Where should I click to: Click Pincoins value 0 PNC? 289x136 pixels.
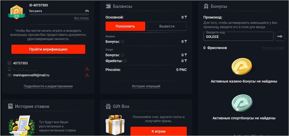point(182,70)
